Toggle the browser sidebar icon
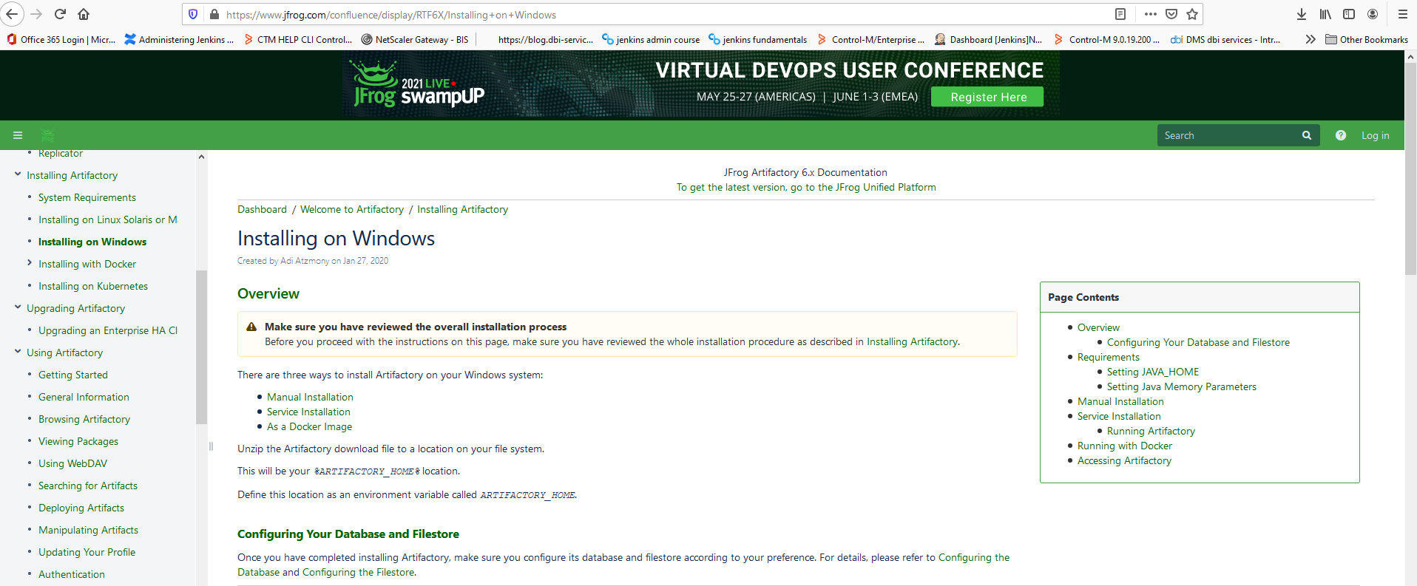This screenshot has width=1417, height=586. point(1349,14)
